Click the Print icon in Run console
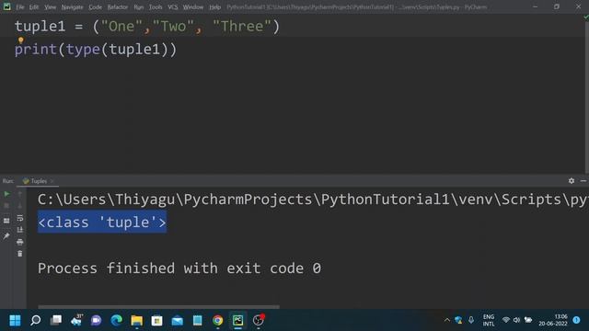Viewport: 589px width, 331px height. tap(20, 242)
